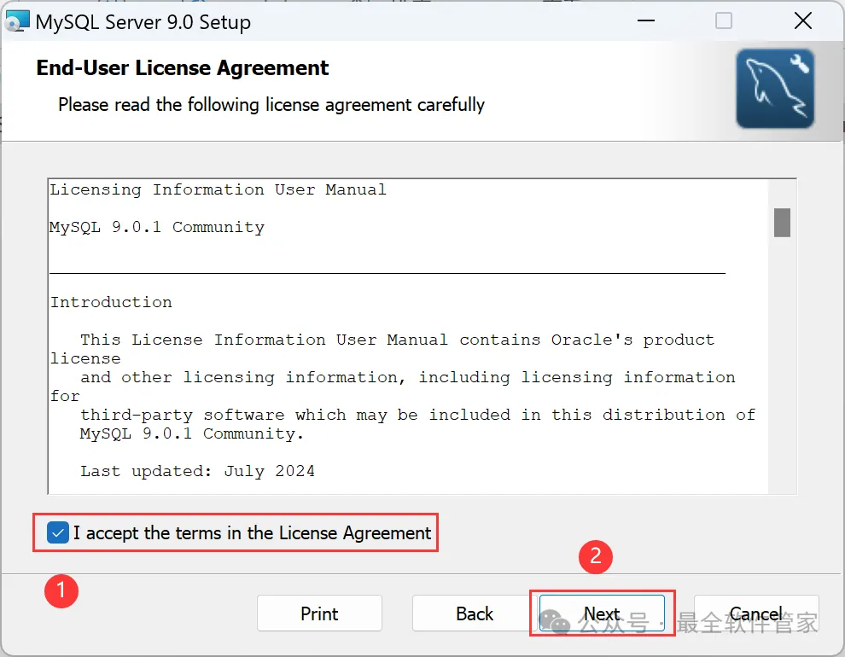Image resolution: width=845 pixels, height=657 pixels.
Task: Click 'Please read the following license agreement carefully'
Action: [271, 104]
